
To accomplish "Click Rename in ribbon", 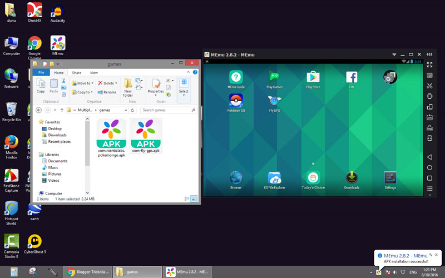I will pos(107,92).
